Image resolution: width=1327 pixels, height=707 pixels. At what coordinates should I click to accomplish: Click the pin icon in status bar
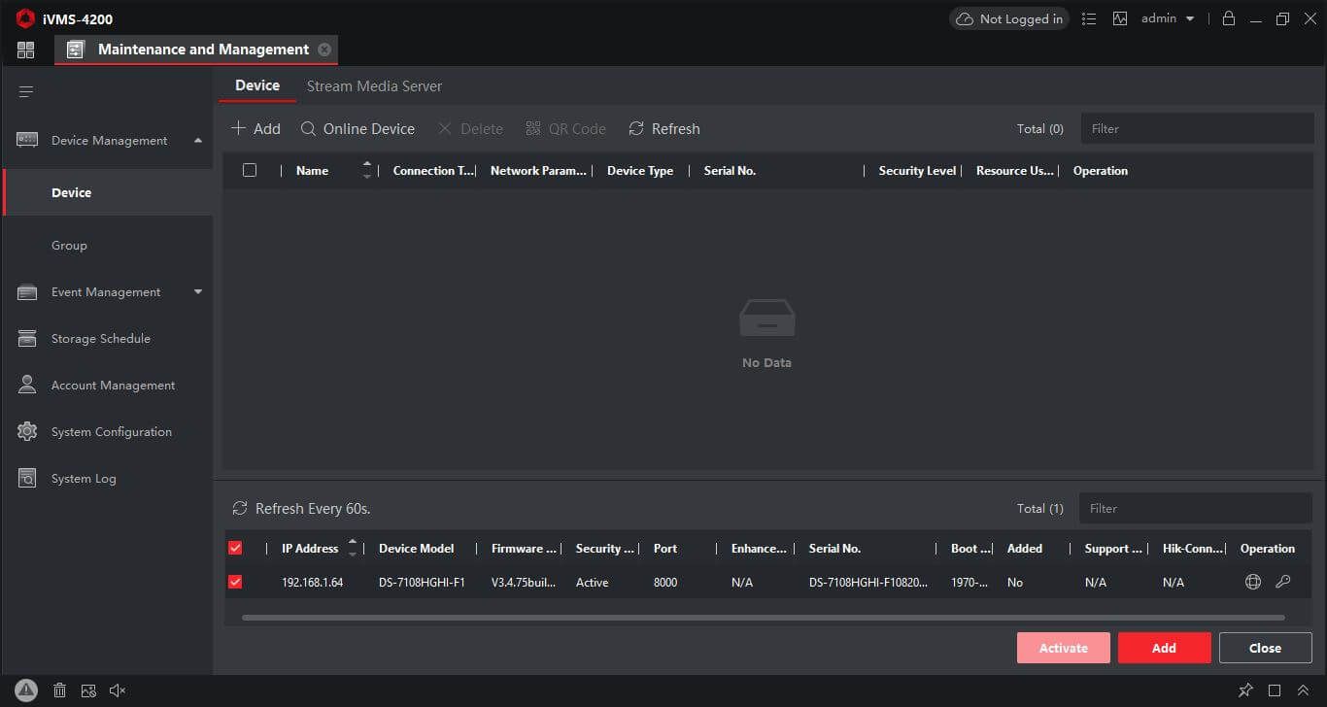point(1245,690)
